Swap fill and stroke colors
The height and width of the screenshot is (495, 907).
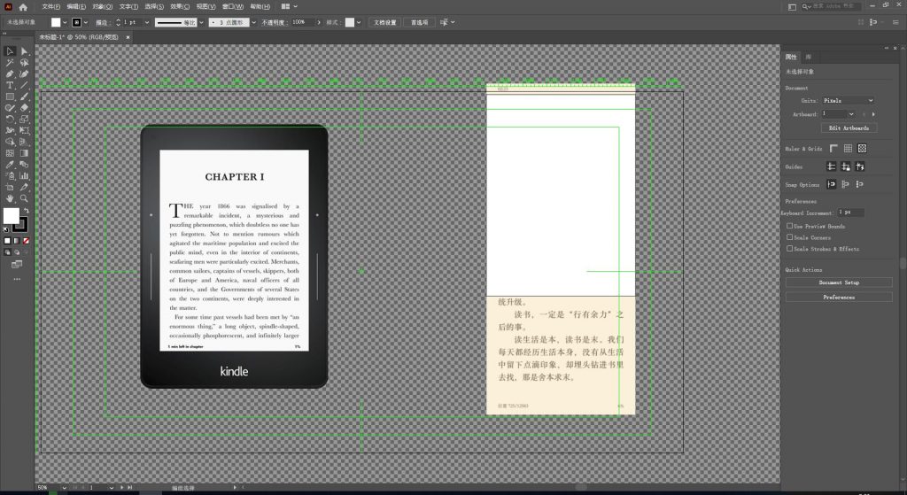26,211
